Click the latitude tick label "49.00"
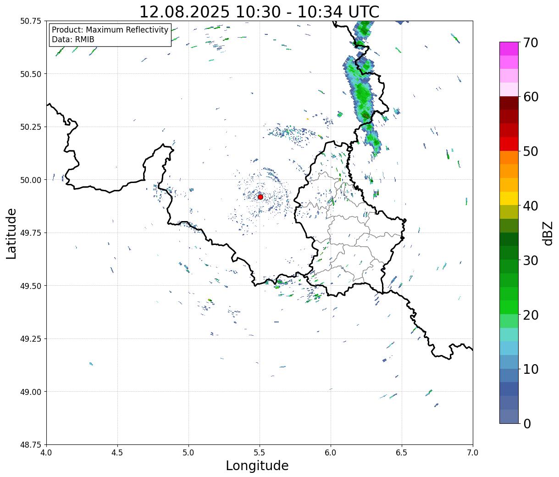 31,392
